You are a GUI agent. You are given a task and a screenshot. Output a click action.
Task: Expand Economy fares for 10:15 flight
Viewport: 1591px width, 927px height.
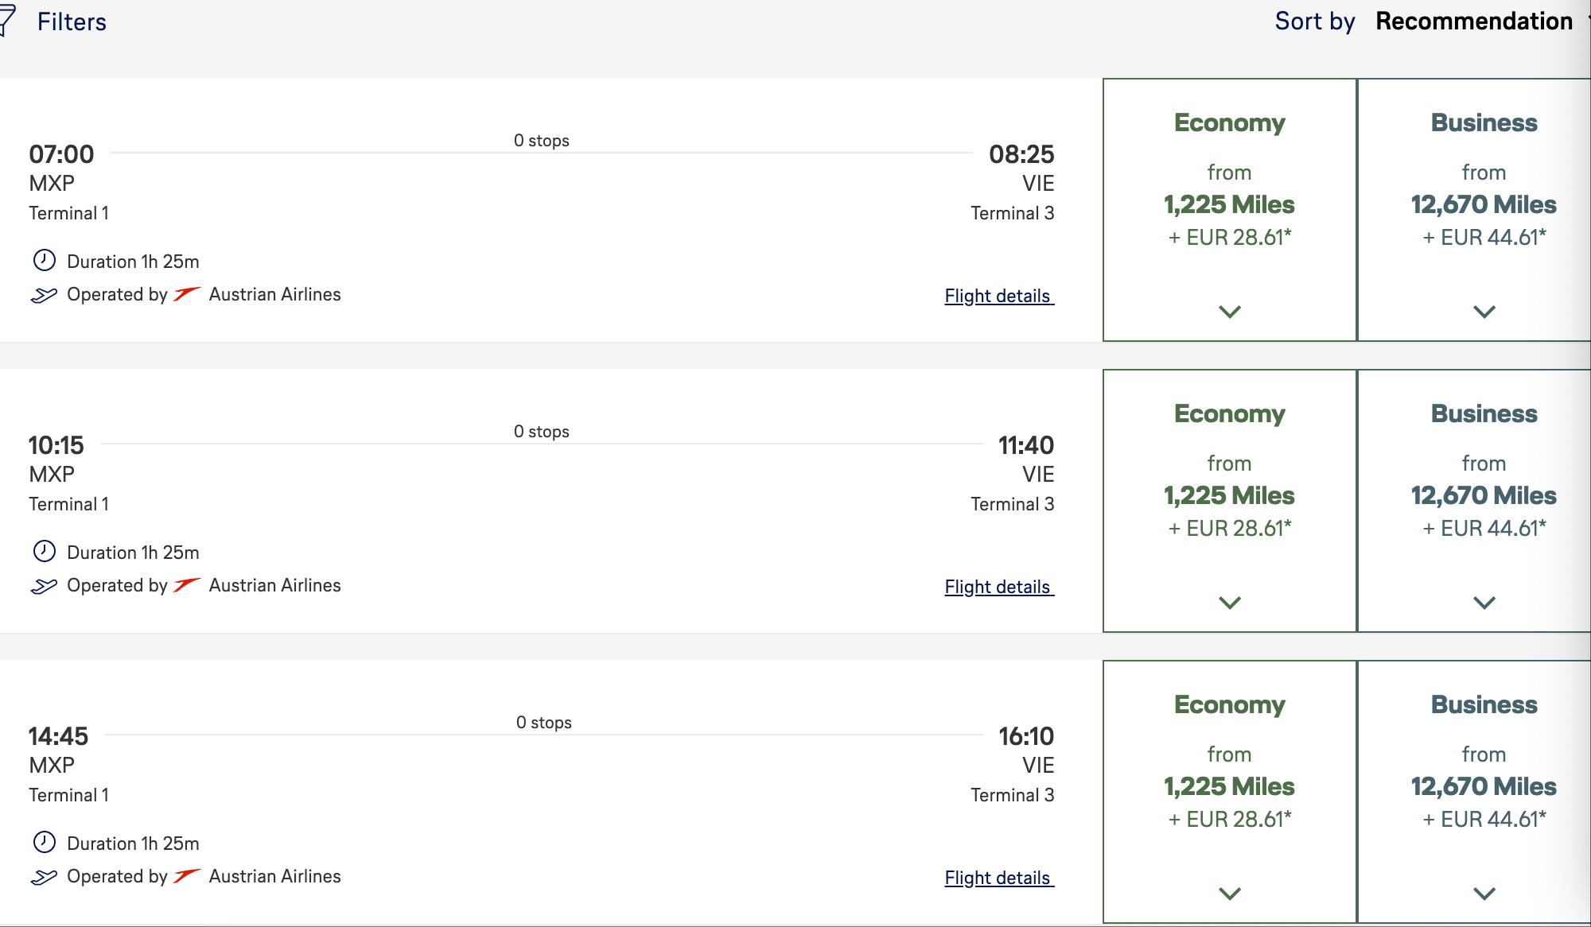[1230, 603]
